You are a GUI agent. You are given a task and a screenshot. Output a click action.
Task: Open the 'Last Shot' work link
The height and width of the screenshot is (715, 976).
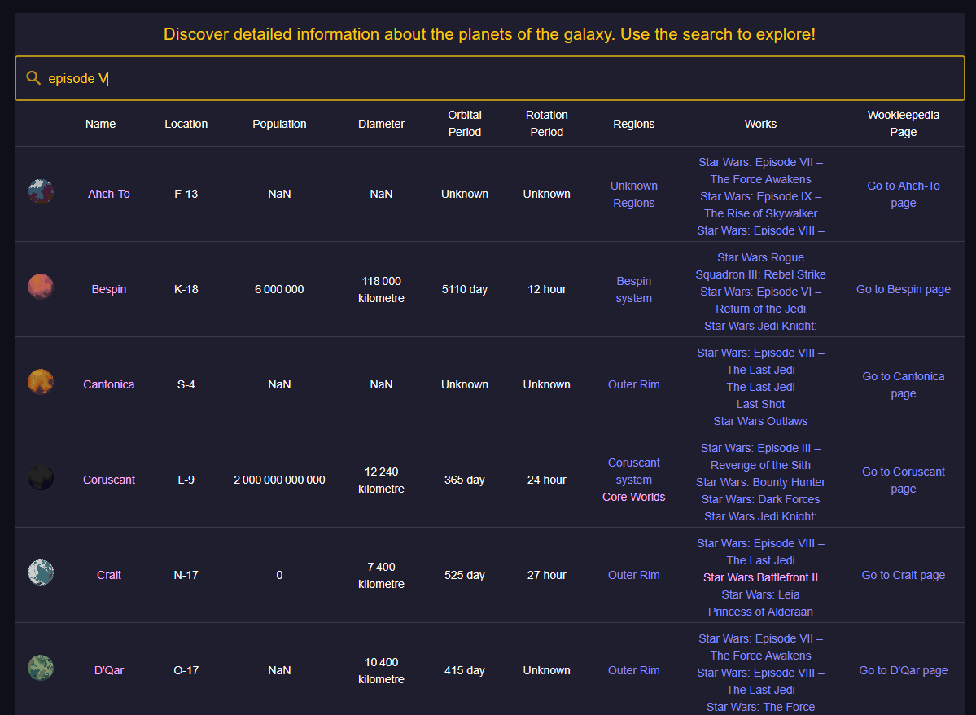pyautogui.click(x=760, y=404)
